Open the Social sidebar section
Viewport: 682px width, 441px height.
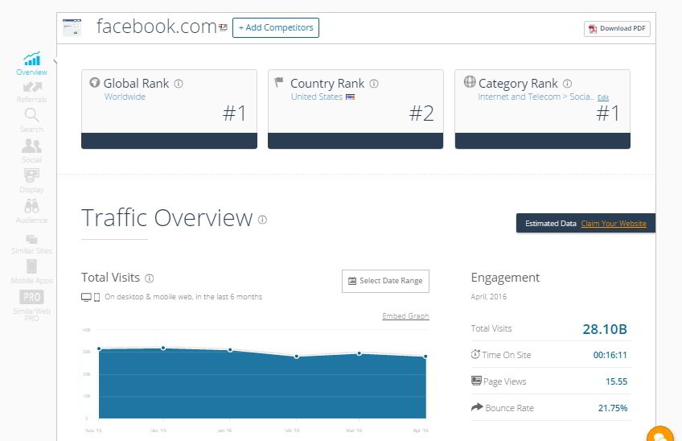[31, 150]
